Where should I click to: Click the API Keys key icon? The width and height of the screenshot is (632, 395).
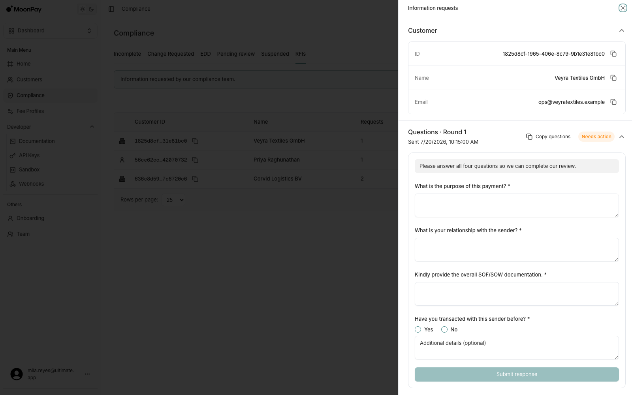(13, 155)
